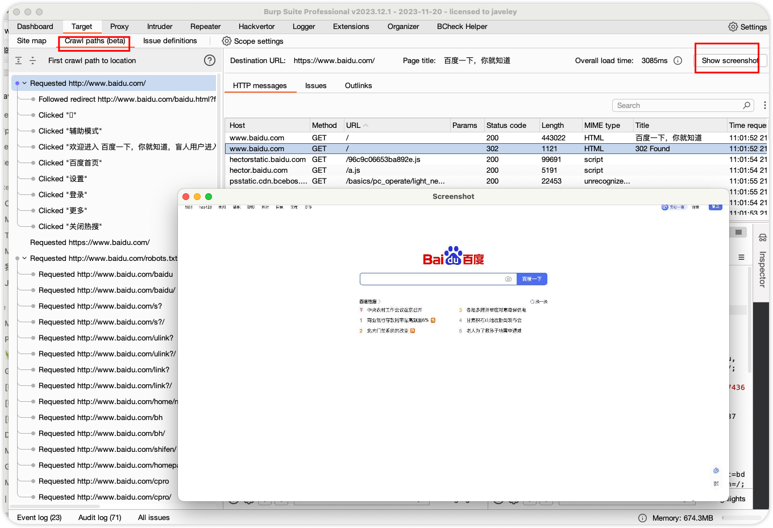This screenshot has width=773, height=528.
Task: Click the load time info icon
Action: (678, 61)
